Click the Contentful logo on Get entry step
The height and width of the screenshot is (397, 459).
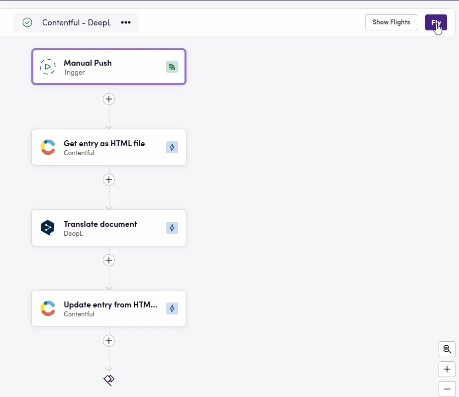pos(48,147)
